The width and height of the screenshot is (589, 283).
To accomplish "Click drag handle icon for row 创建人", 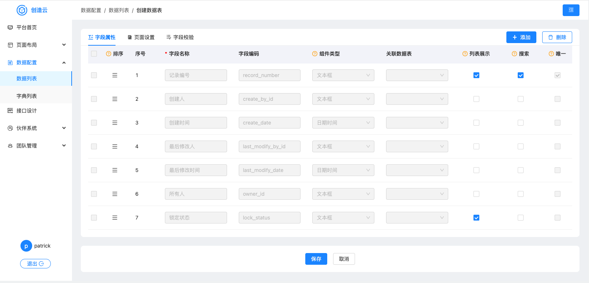I will point(115,99).
